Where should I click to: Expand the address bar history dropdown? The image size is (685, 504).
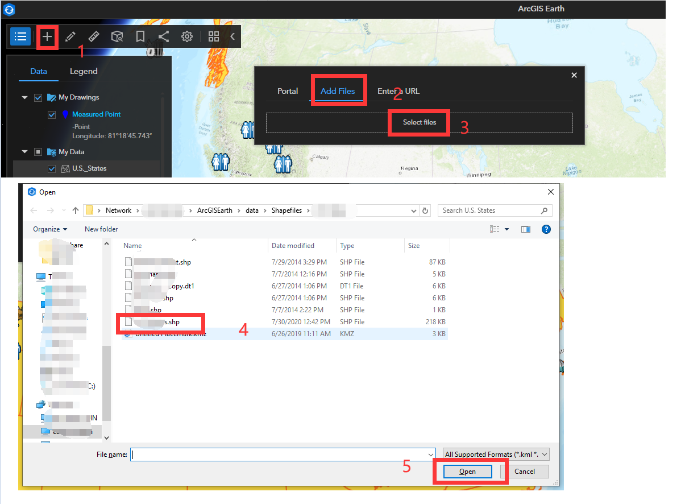414,210
